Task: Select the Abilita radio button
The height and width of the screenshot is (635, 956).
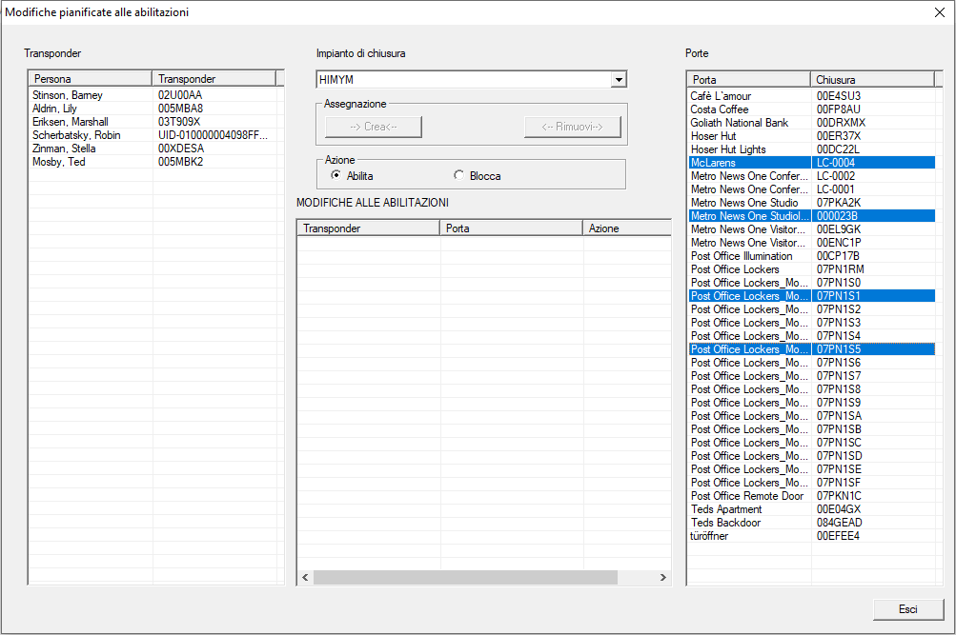Action: [336, 175]
